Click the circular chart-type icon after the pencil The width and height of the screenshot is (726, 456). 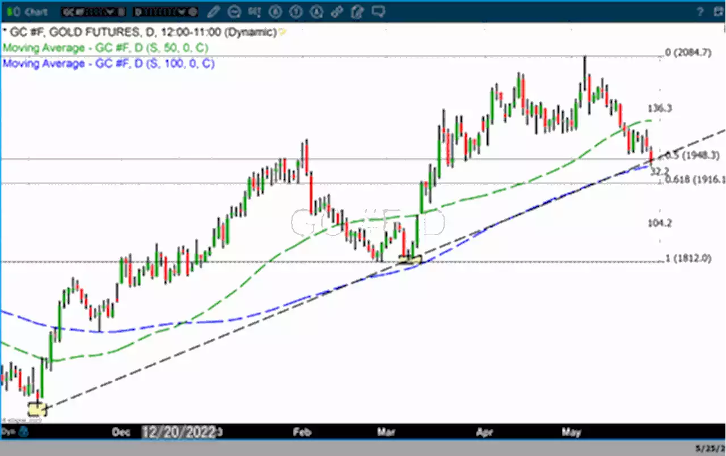click(234, 11)
